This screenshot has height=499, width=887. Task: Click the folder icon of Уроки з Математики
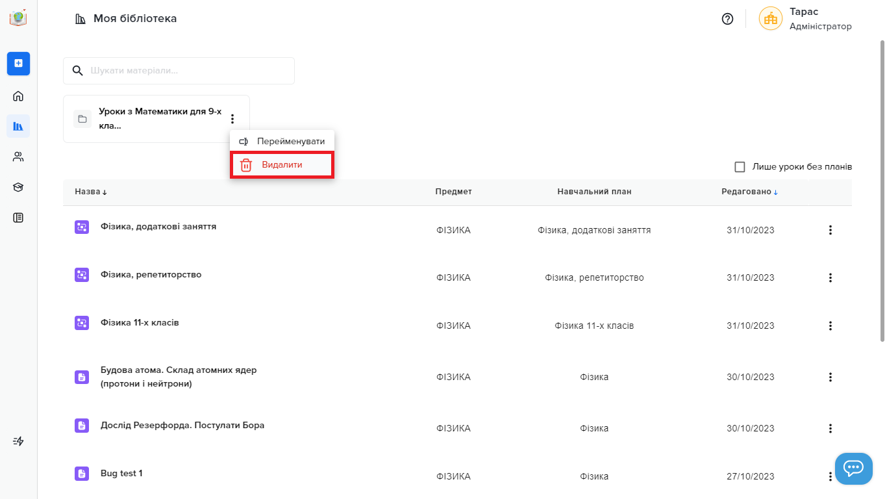82,119
